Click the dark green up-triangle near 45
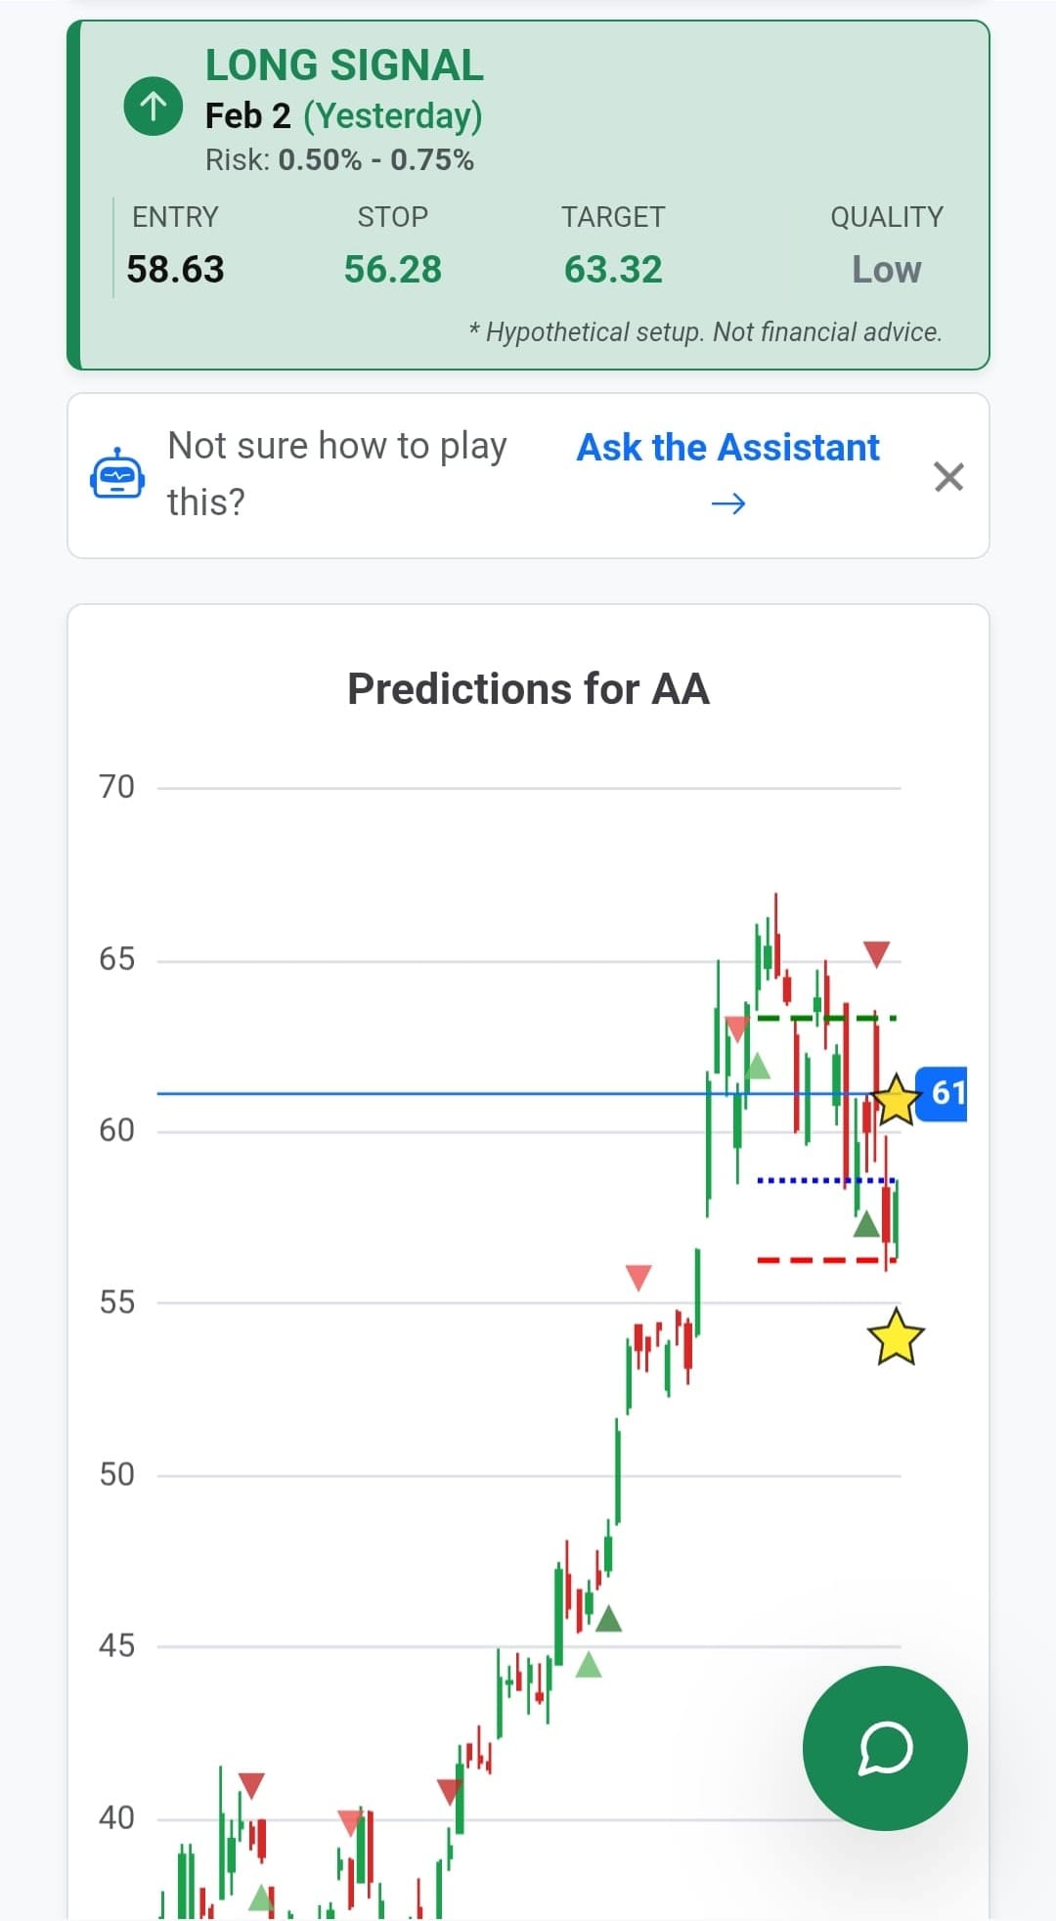This screenshot has height=1921, width=1056. coord(608,1620)
